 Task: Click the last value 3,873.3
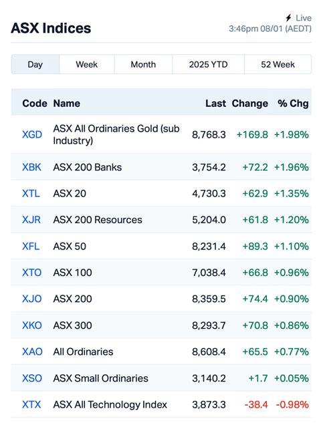209,404
